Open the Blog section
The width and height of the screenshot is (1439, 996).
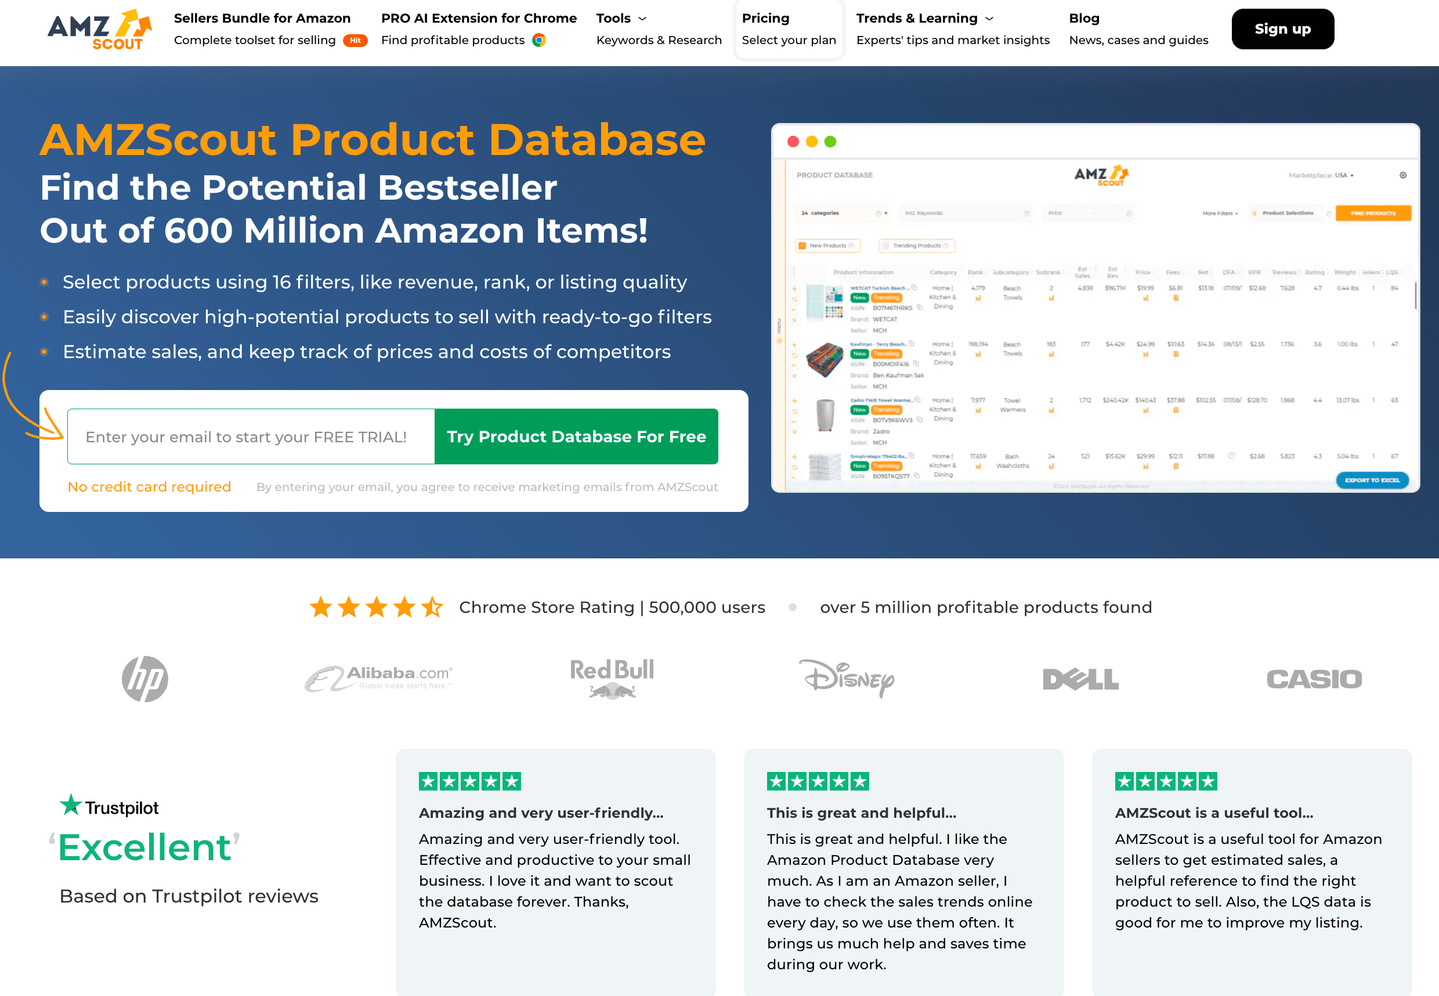[1084, 18]
